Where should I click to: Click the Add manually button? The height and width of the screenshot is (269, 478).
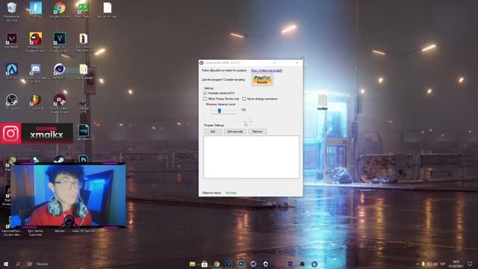point(235,132)
